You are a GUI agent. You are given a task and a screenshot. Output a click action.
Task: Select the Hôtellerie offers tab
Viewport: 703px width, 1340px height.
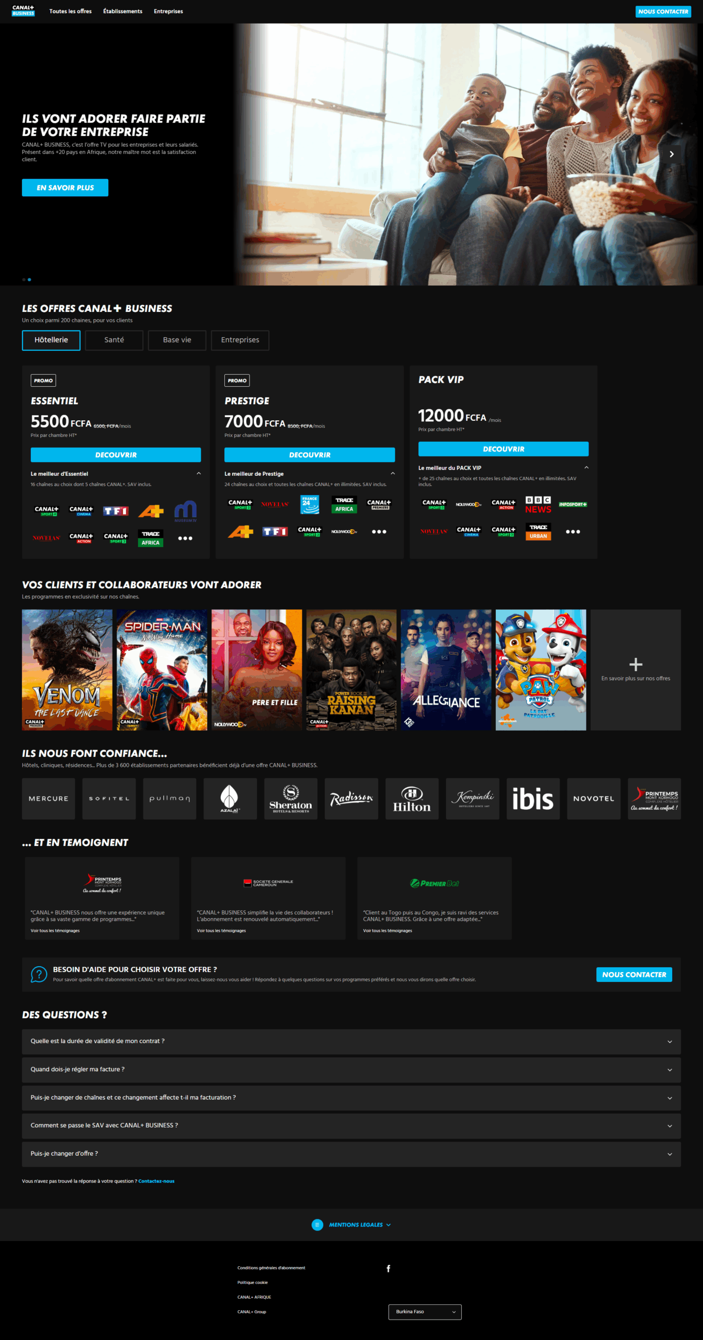[51, 340]
